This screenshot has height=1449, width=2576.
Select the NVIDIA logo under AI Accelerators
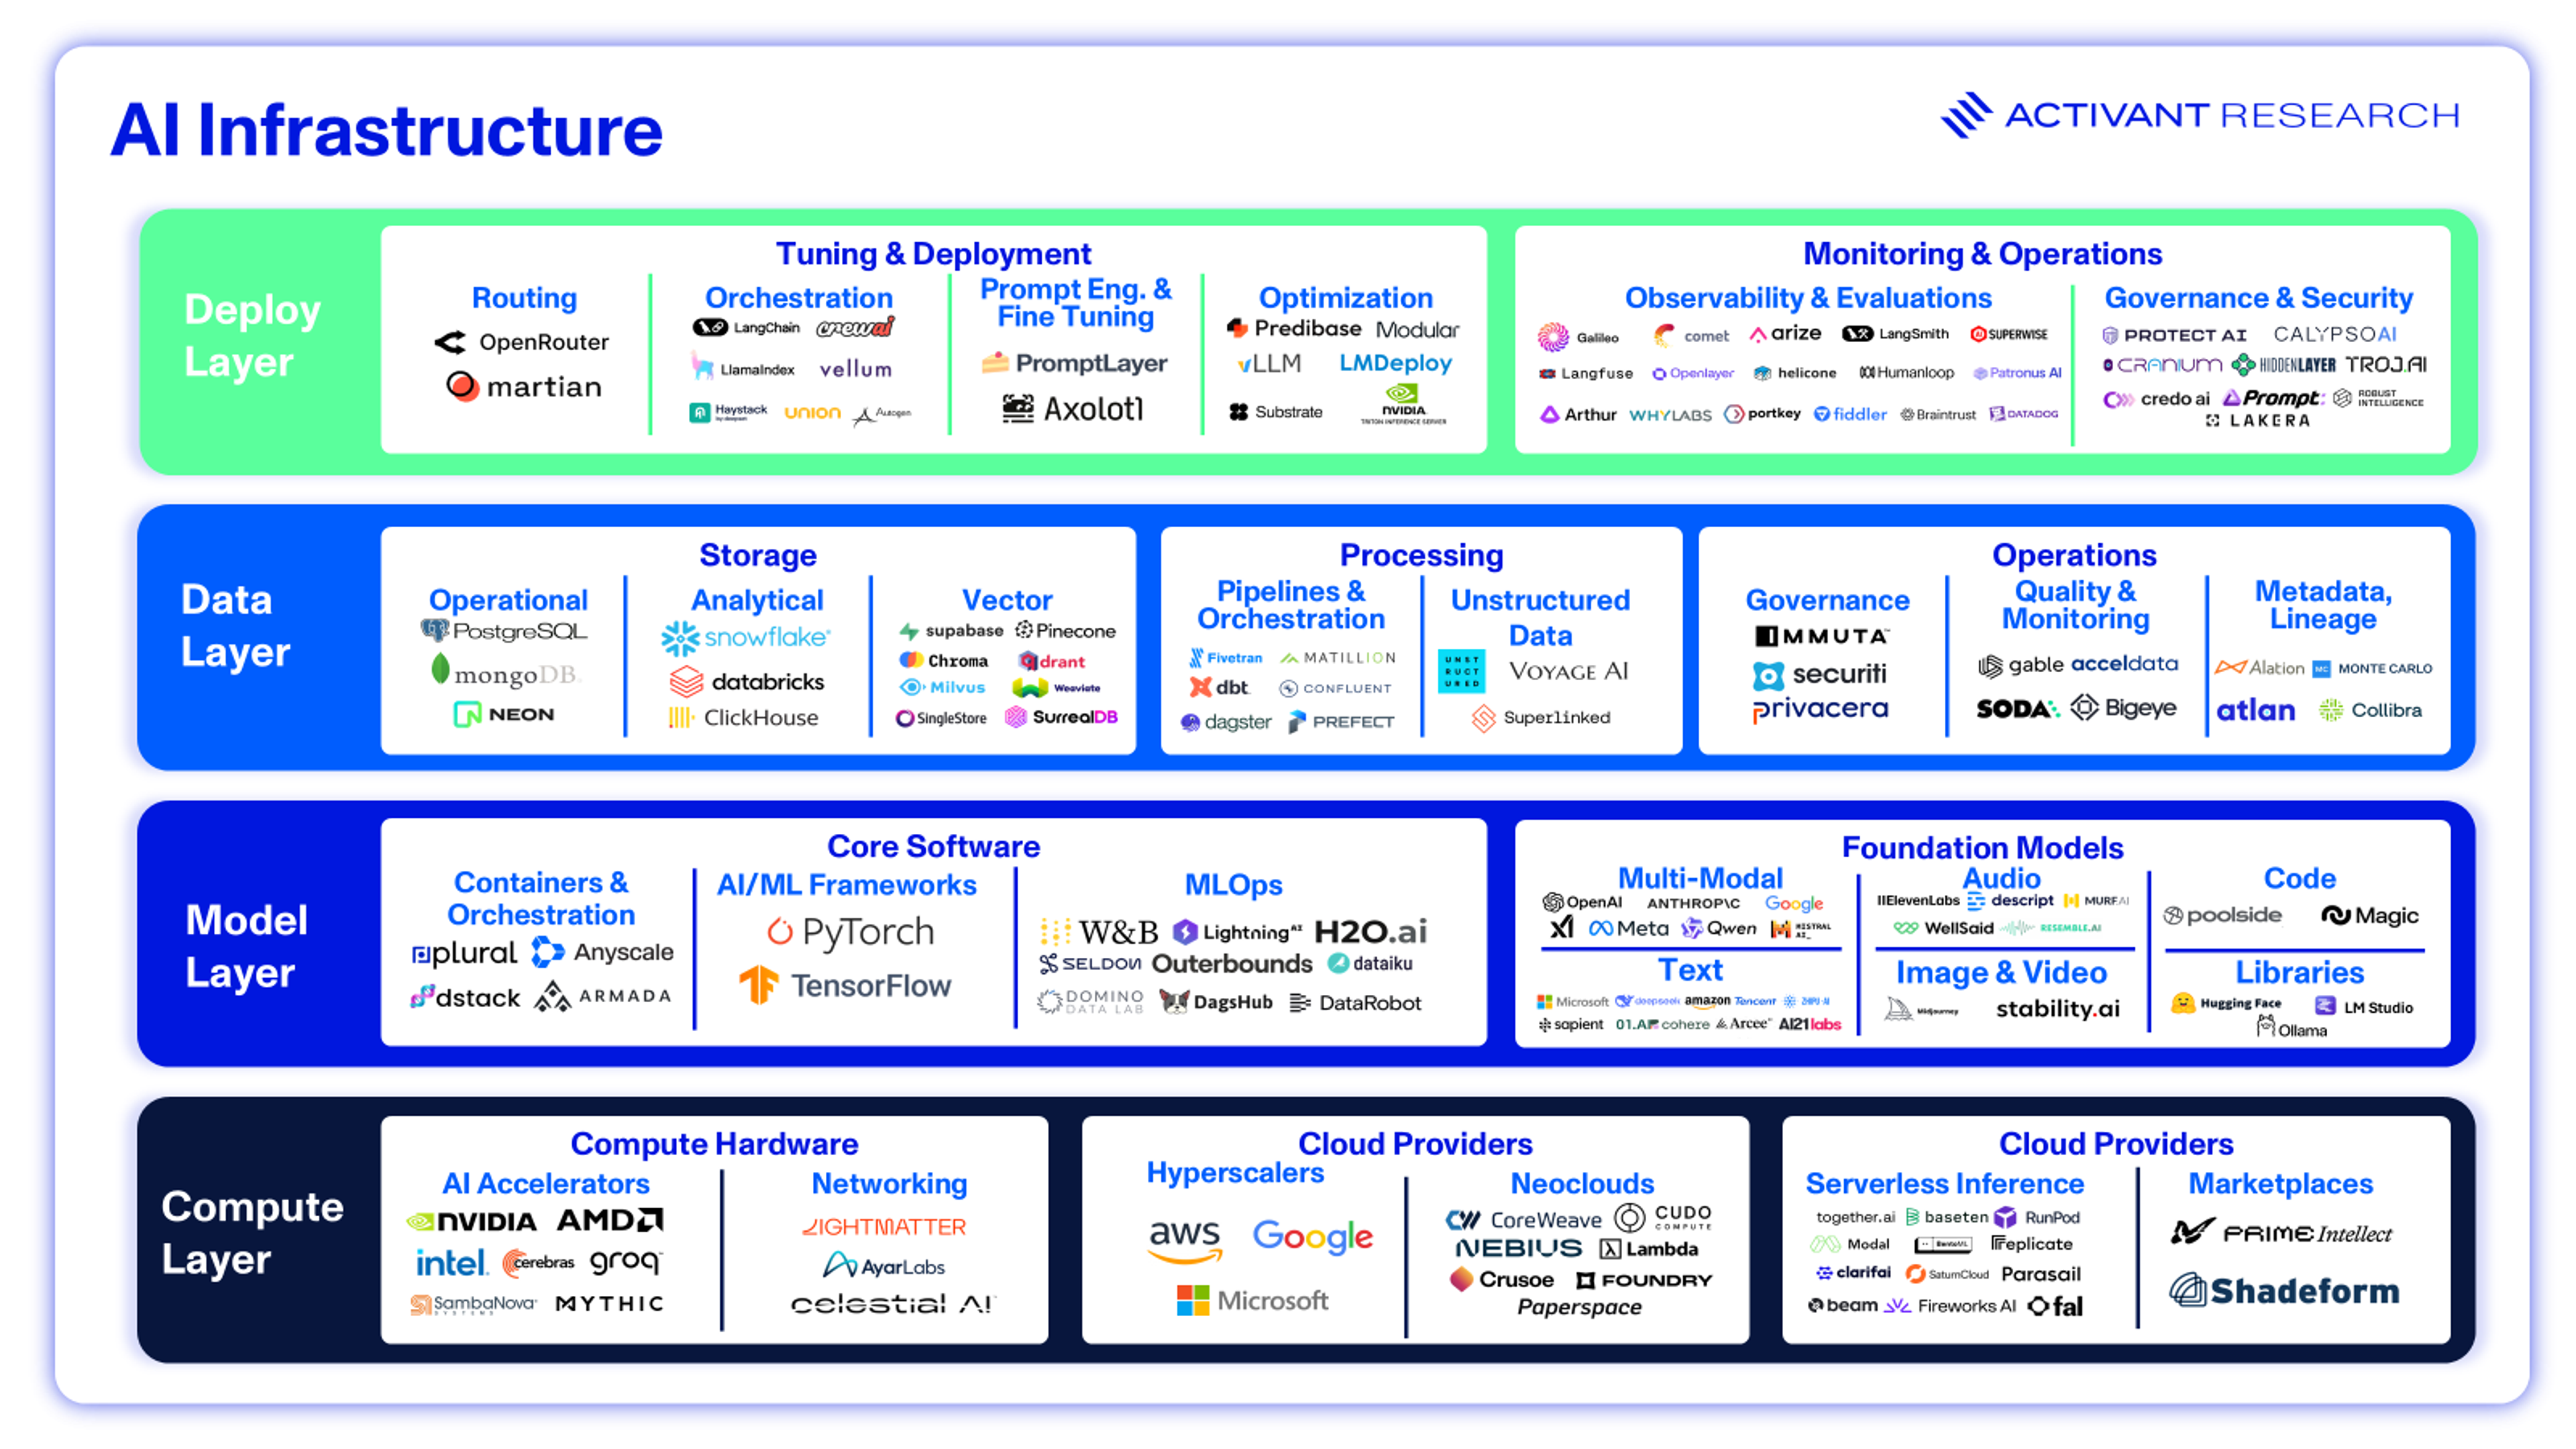472,1221
